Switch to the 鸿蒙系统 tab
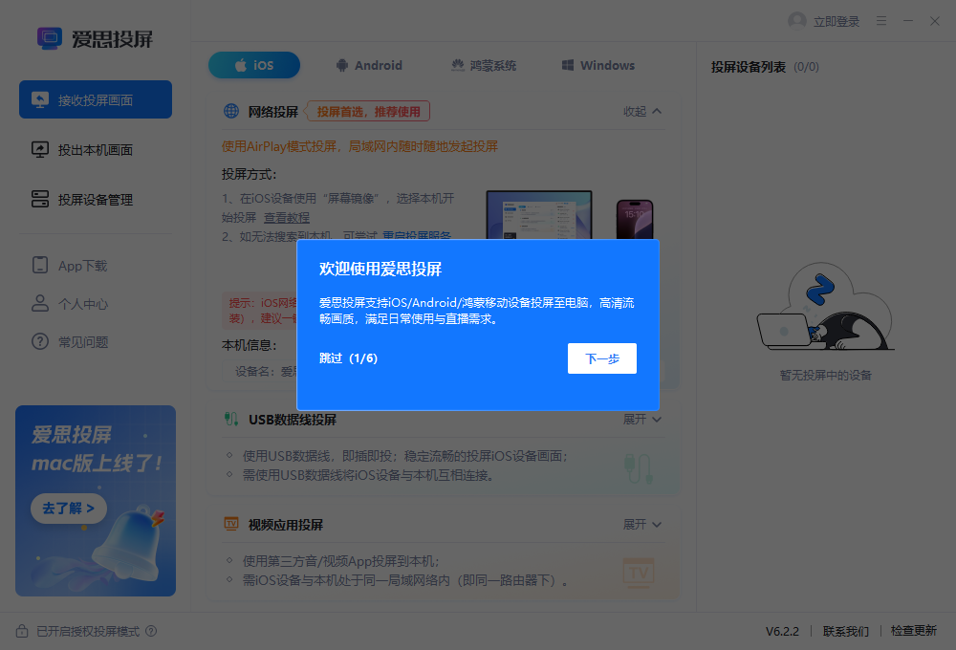The image size is (956, 650). tap(484, 65)
